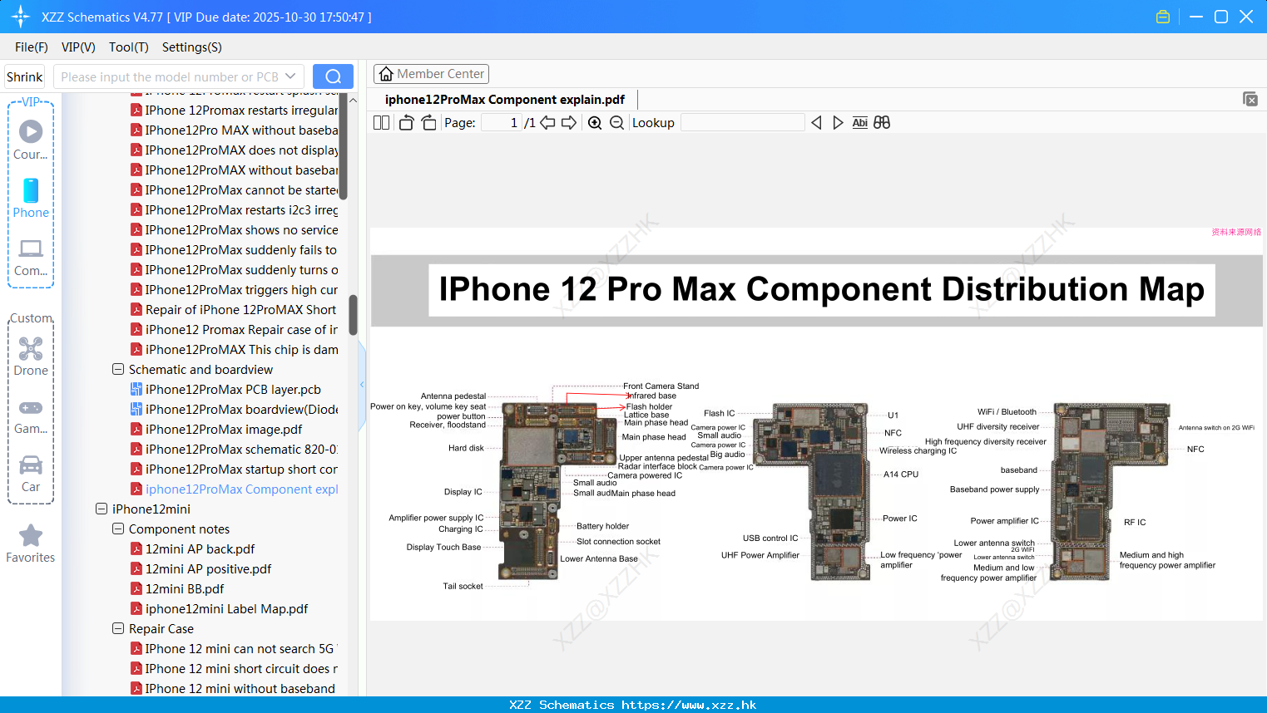Viewport: 1267px width, 713px height.
Task: Toggle the Abi whole-word match icon
Action: pos(860,123)
